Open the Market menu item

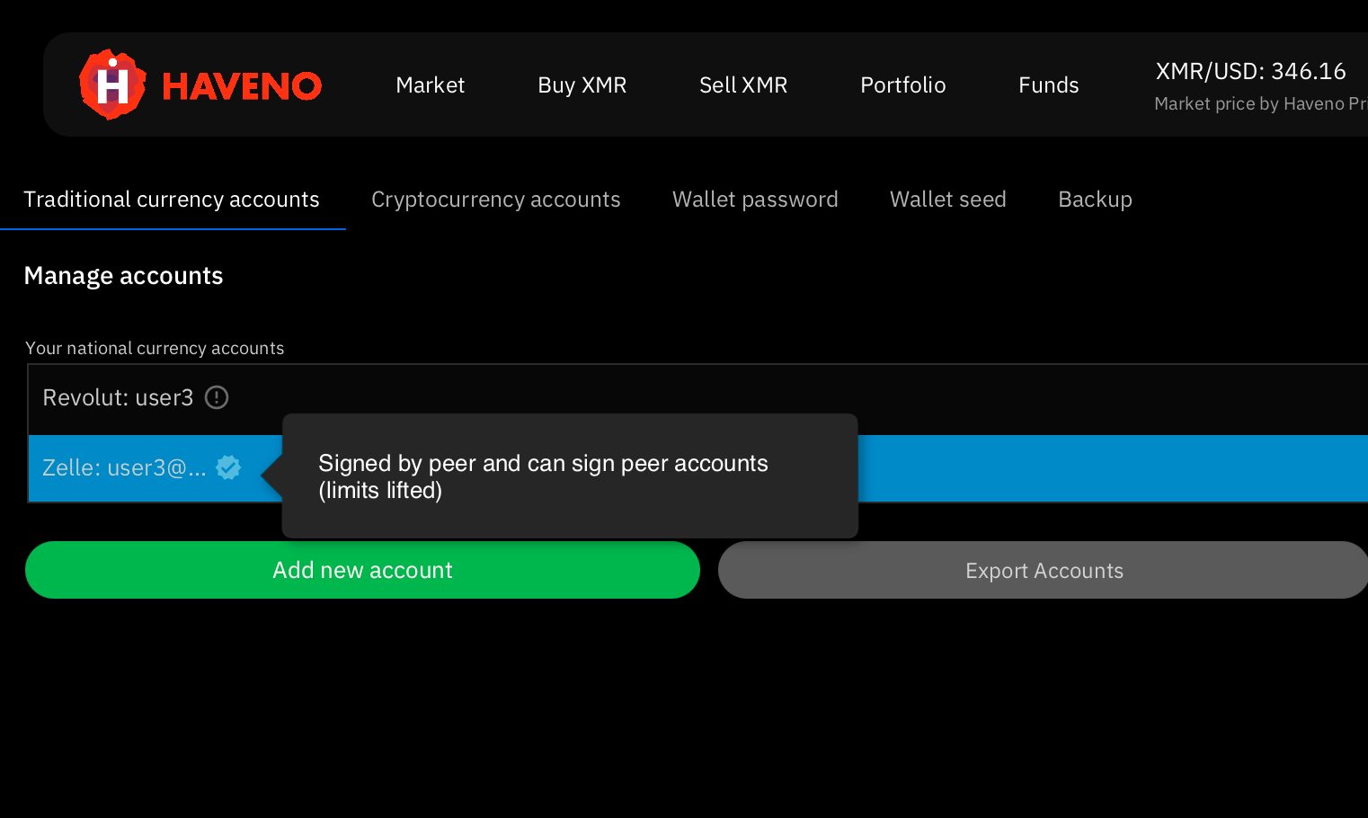click(430, 84)
